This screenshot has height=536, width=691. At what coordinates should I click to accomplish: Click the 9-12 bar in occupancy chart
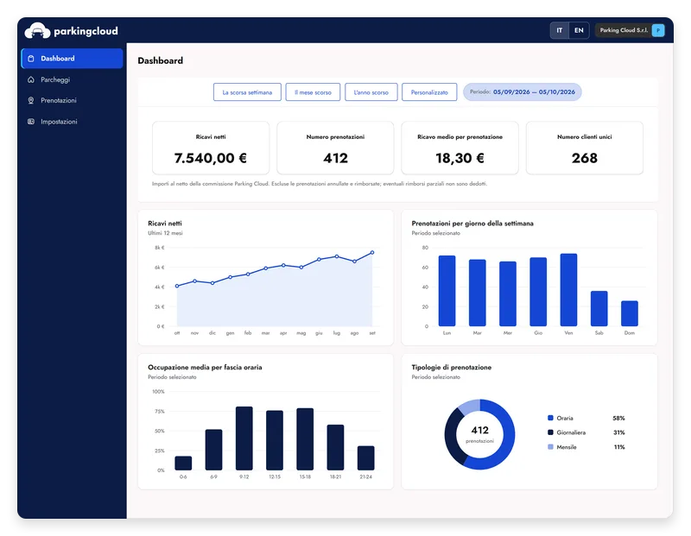244,438
